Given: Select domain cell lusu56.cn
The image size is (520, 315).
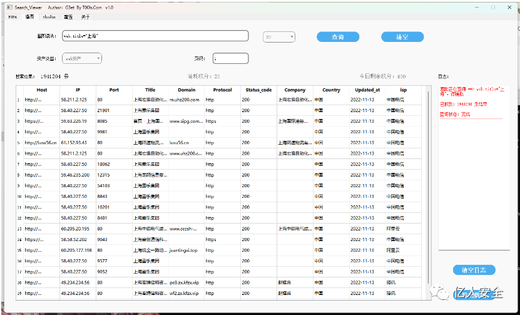Looking at the screenshot, I should coord(186,143).
